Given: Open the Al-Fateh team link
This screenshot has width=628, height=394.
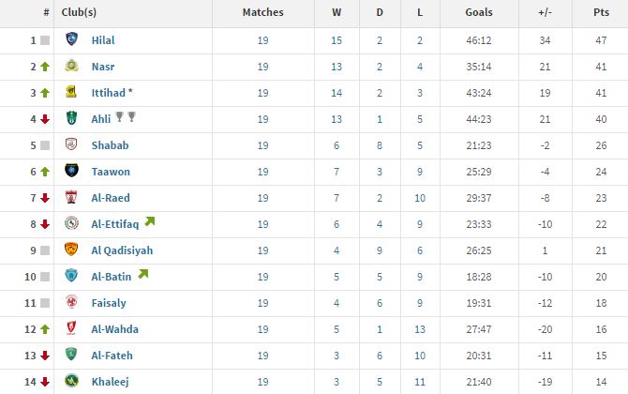Looking at the screenshot, I should pos(112,356).
